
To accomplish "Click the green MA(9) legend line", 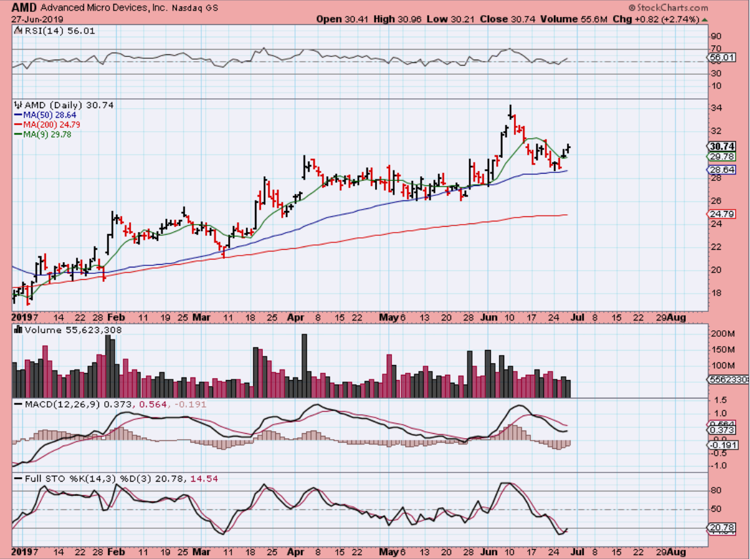I will point(18,135).
